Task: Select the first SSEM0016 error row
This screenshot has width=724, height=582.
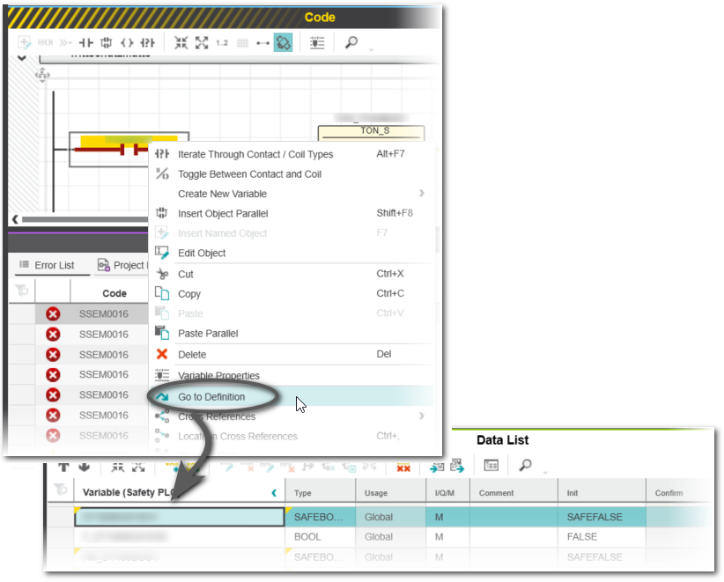Action: coord(103,313)
